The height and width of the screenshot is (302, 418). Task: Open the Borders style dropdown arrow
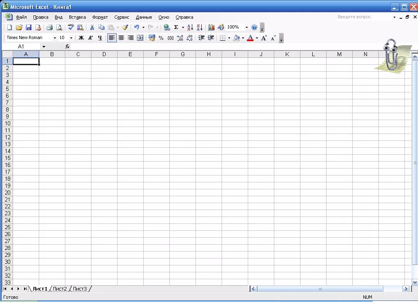pyautogui.click(x=229, y=38)
